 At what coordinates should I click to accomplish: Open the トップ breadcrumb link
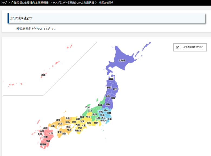coord(4,2)
